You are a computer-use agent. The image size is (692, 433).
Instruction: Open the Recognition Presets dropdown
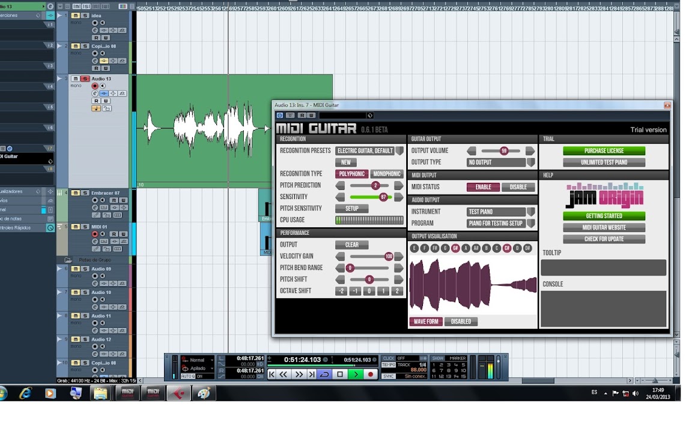pos(399,151)
